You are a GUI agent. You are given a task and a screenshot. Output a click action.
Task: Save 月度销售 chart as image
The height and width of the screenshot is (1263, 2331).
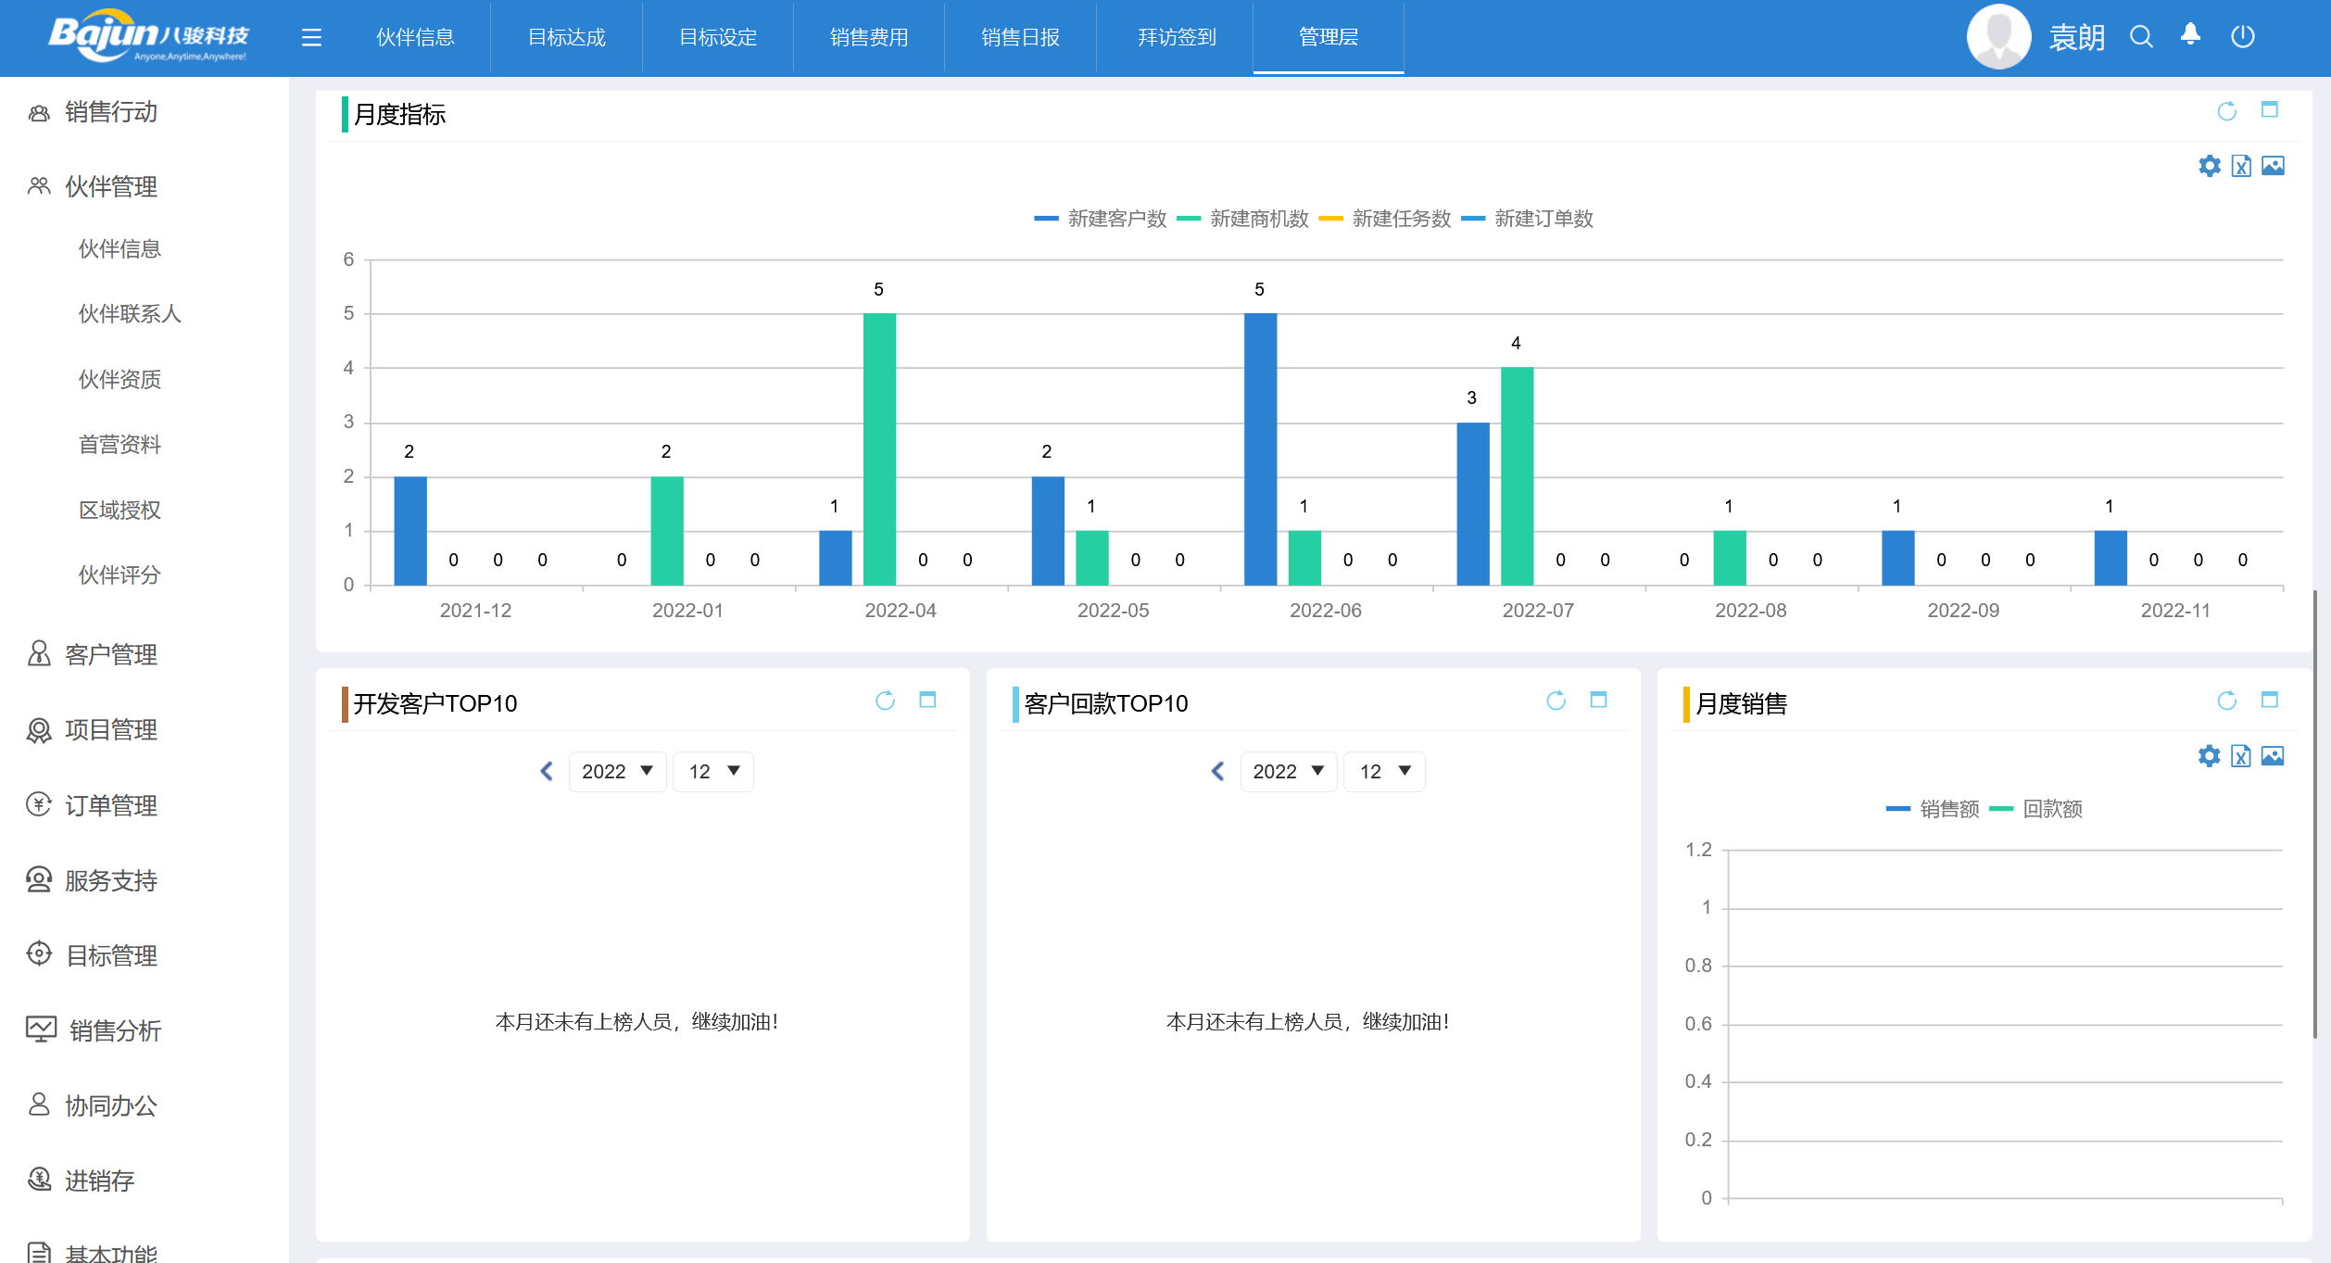click(x=2273, y=756)
